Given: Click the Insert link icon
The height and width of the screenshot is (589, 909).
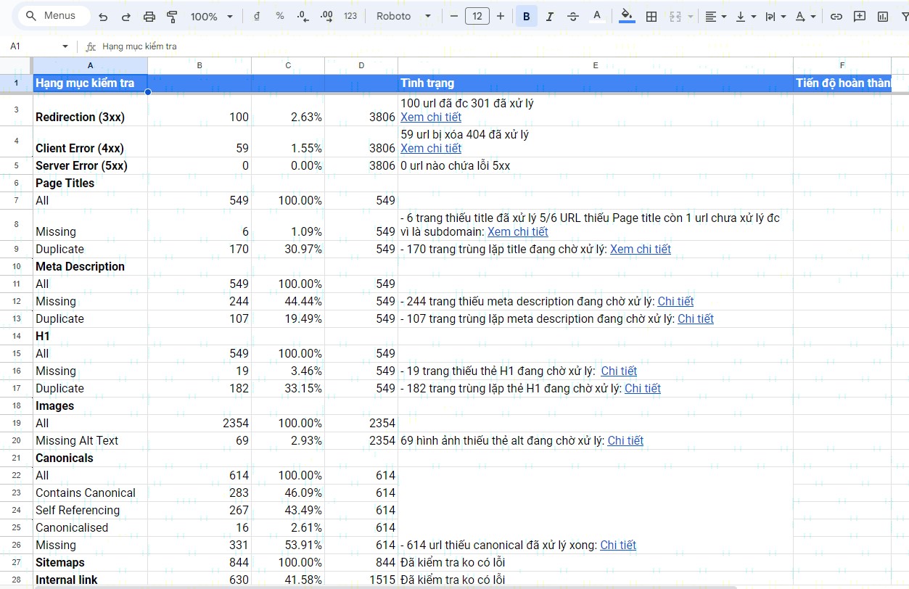Looking at the screenshot, I should [x=836, y=17].
